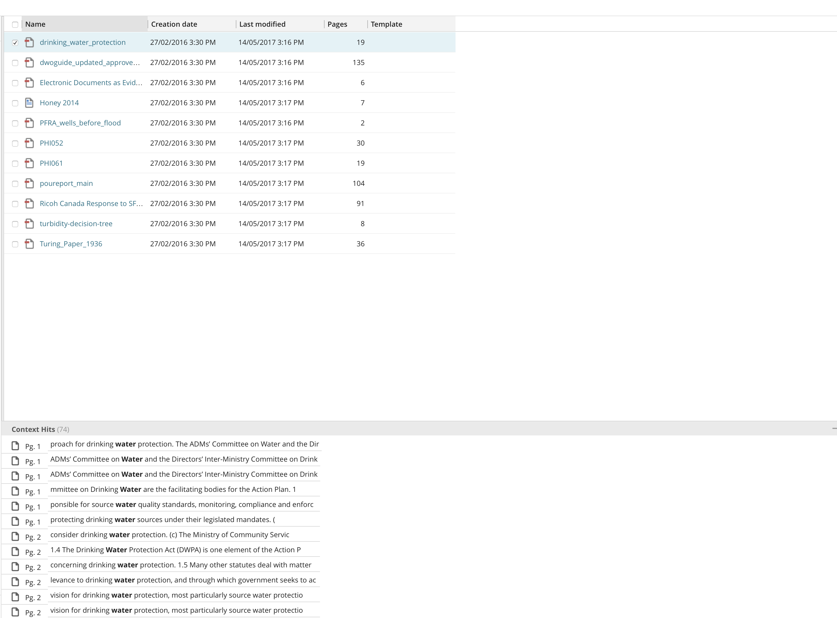Click the PDF icon beside poureport_main
The width and height of the screenshot is (837, 618).
29,183
